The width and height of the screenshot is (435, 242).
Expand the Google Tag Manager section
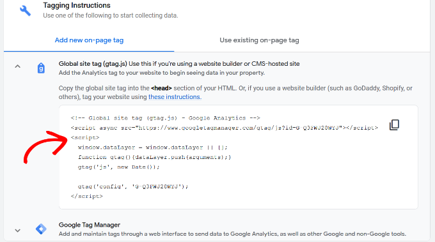click(17, 231)
